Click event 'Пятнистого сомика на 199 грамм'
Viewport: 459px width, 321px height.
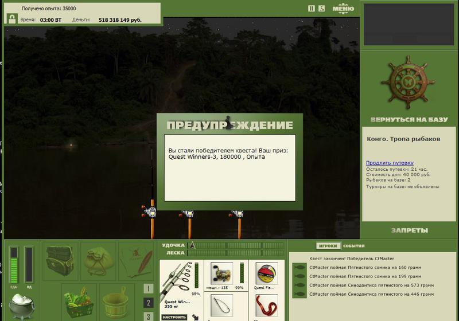(365, 276)
